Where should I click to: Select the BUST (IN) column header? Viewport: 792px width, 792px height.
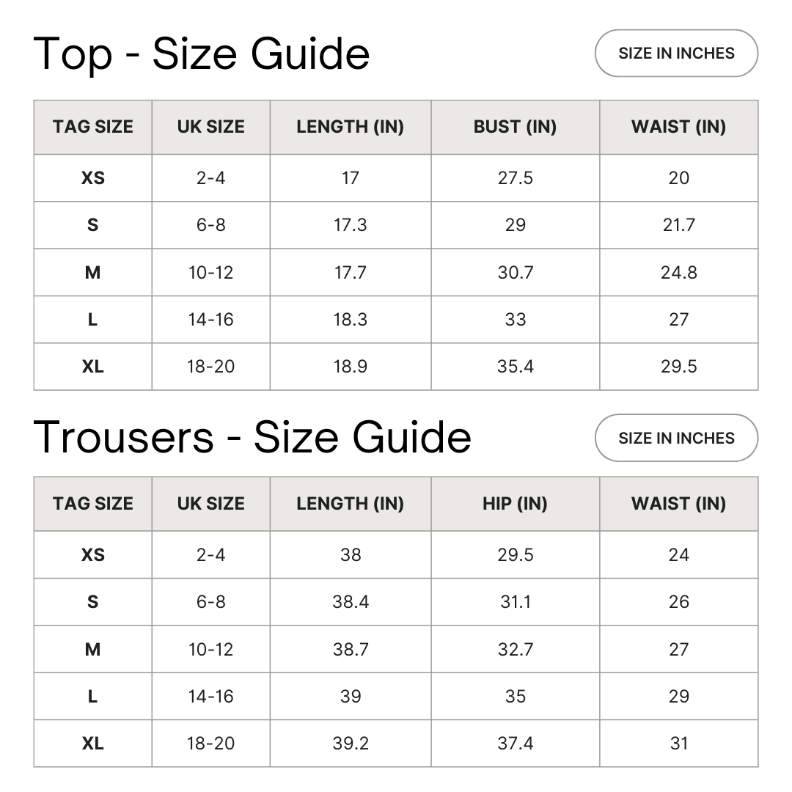point(515,127)
